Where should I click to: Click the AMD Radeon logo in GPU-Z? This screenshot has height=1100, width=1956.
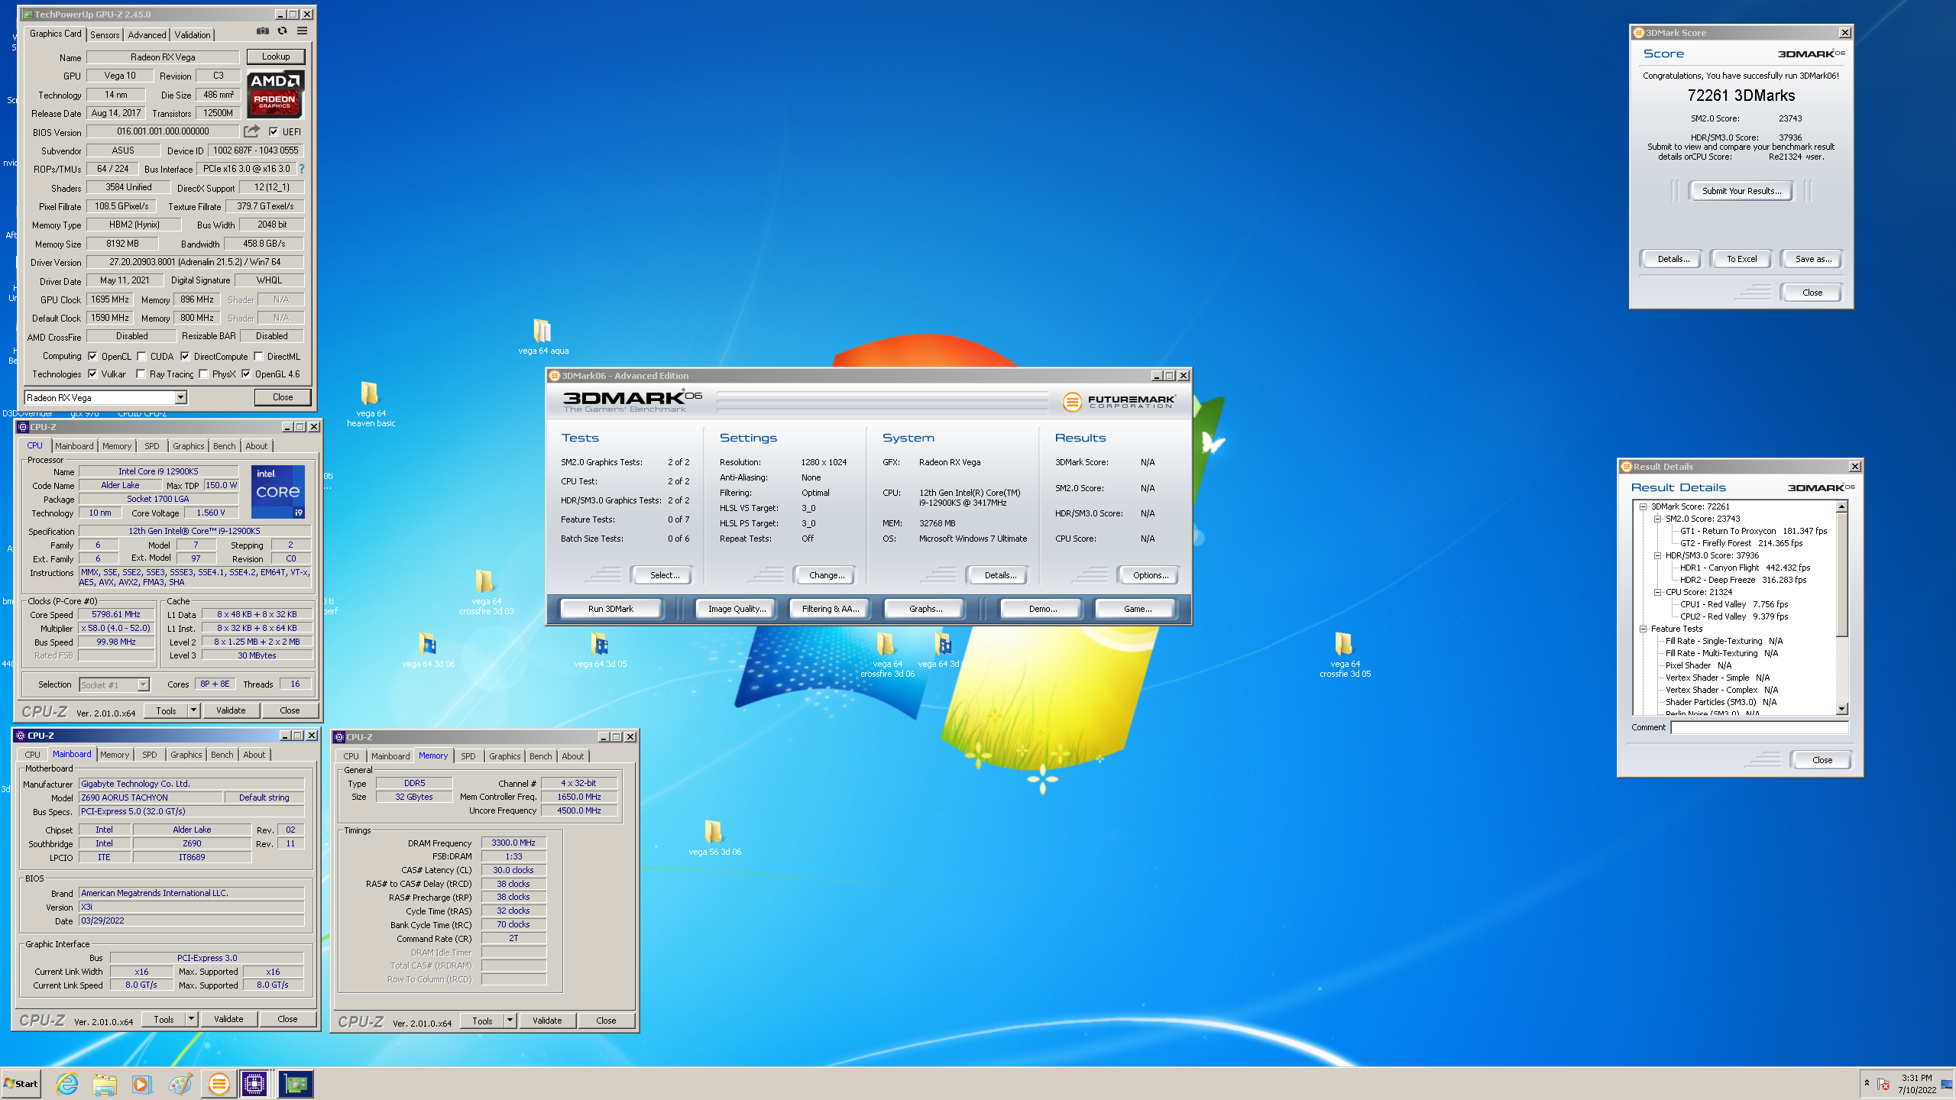tap(275, 94)
